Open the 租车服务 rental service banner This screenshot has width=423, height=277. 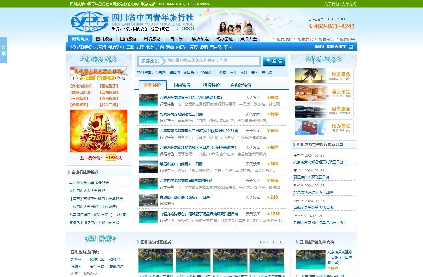point(324,110)
